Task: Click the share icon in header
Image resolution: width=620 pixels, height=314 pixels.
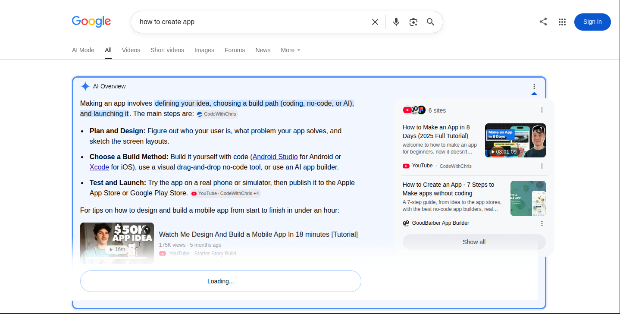Action: click(x=543, y=22)
